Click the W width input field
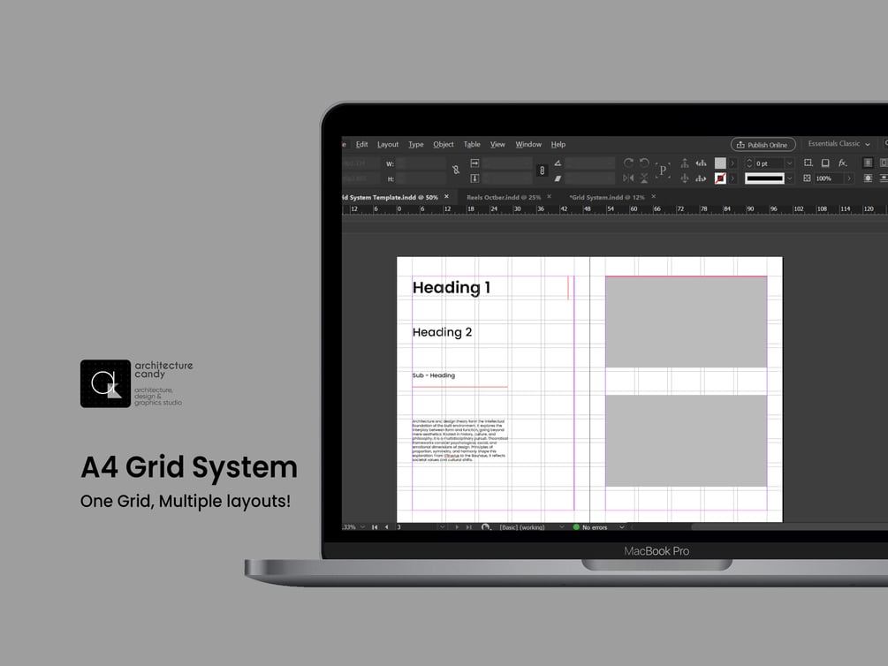This screenshot has width=888, height=666. tap(421, 163)
